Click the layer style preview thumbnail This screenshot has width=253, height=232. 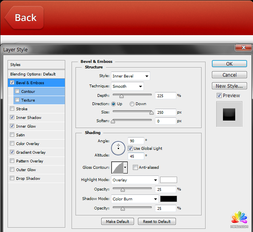tap(229, 114)
